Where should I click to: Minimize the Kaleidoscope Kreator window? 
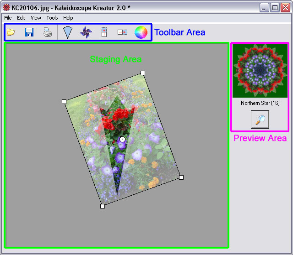pyautogui.click(x=264, y=8)
